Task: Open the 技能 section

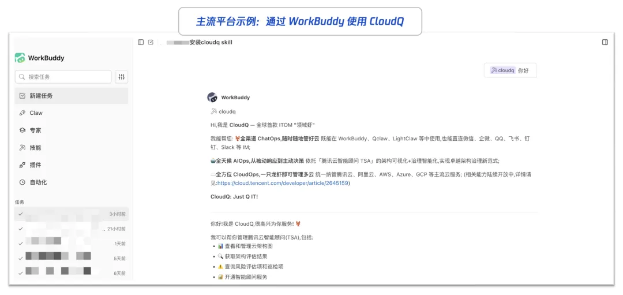Action: 72,148
